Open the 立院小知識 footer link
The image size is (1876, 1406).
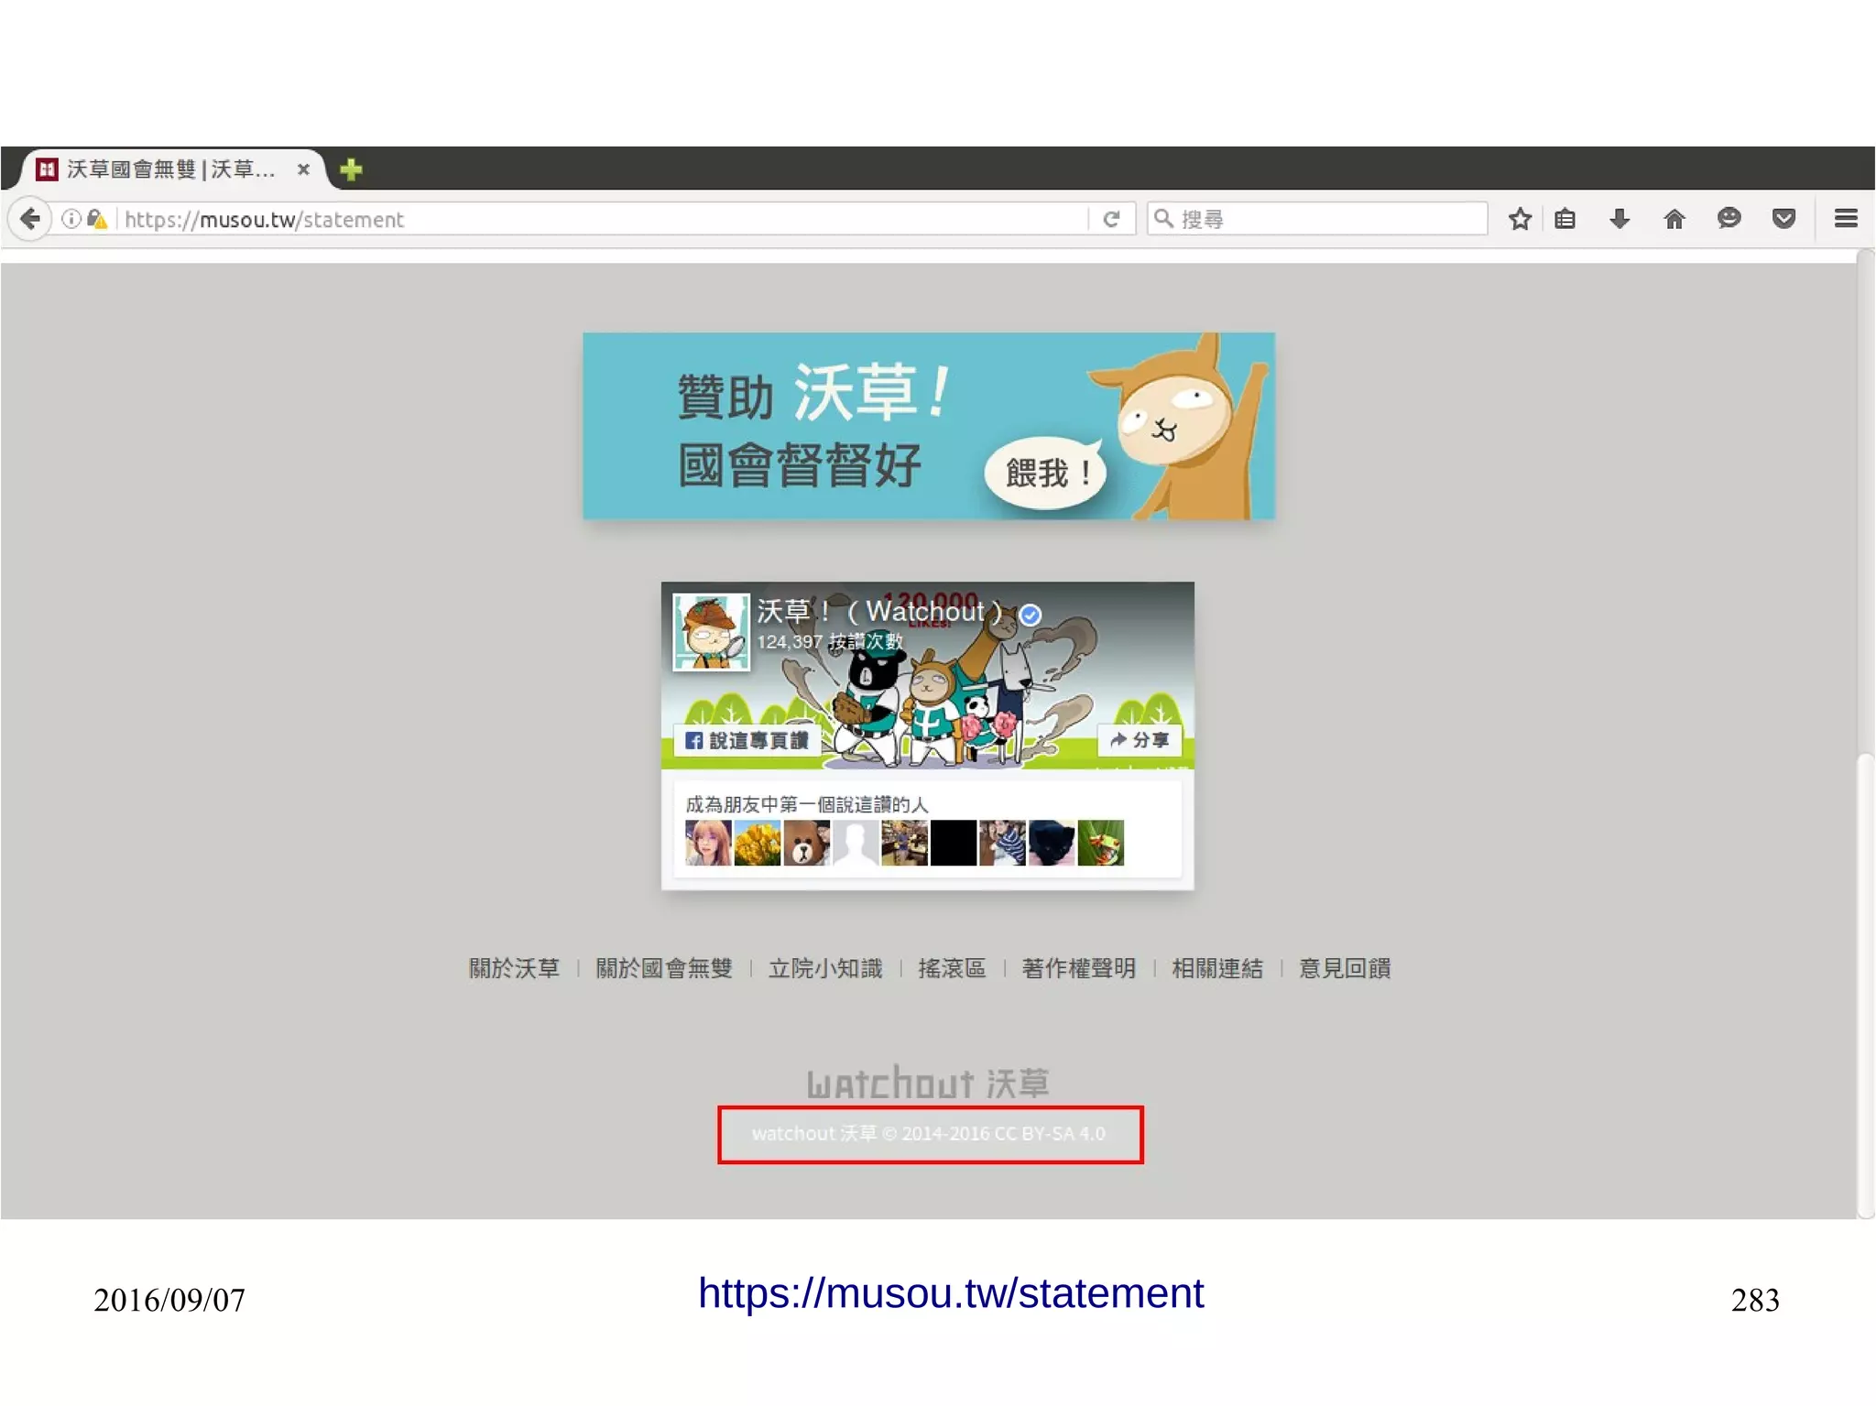point(825,968)
